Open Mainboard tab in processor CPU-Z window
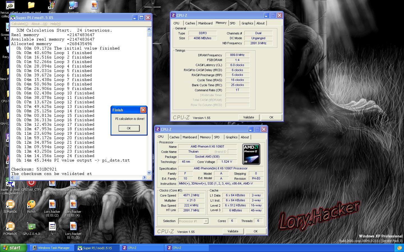Image resolution: width=404 pixels, height=252 pixels. point(190,137)
